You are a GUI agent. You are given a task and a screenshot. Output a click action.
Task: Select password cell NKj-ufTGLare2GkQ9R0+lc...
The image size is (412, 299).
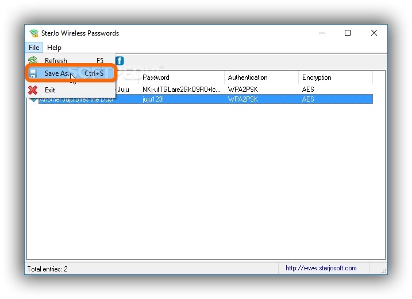[182, 90]
